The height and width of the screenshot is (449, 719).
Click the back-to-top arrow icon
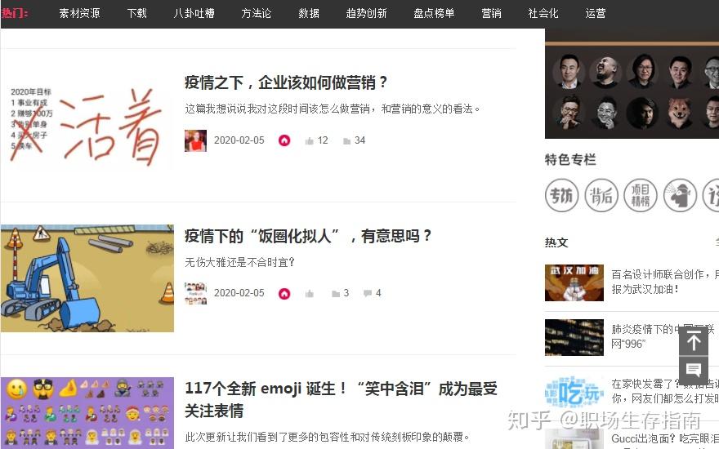click(x=694, y=341)
